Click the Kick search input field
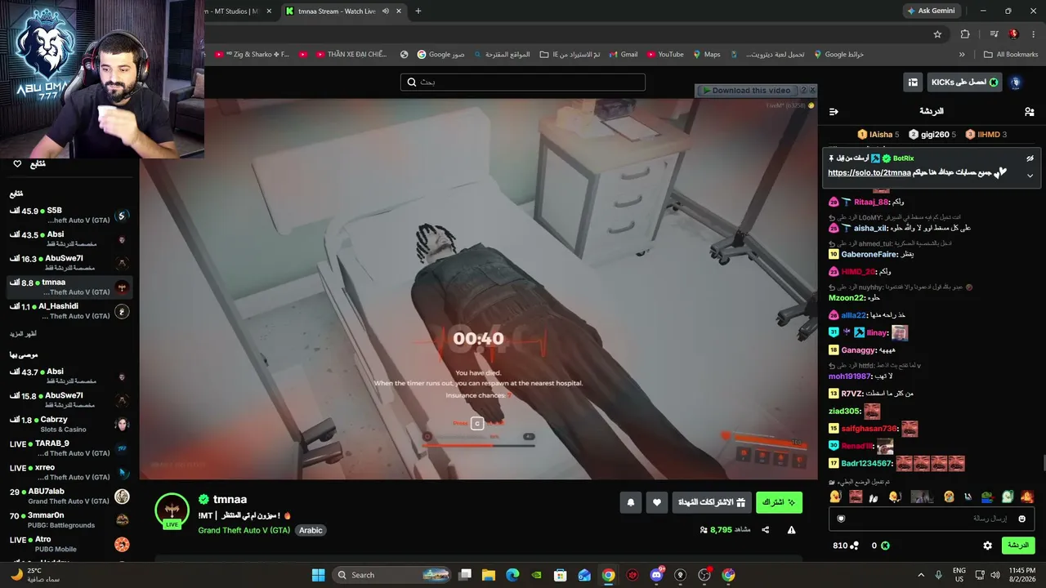Viewport: 1046px width, 588px height. (523, 82)
